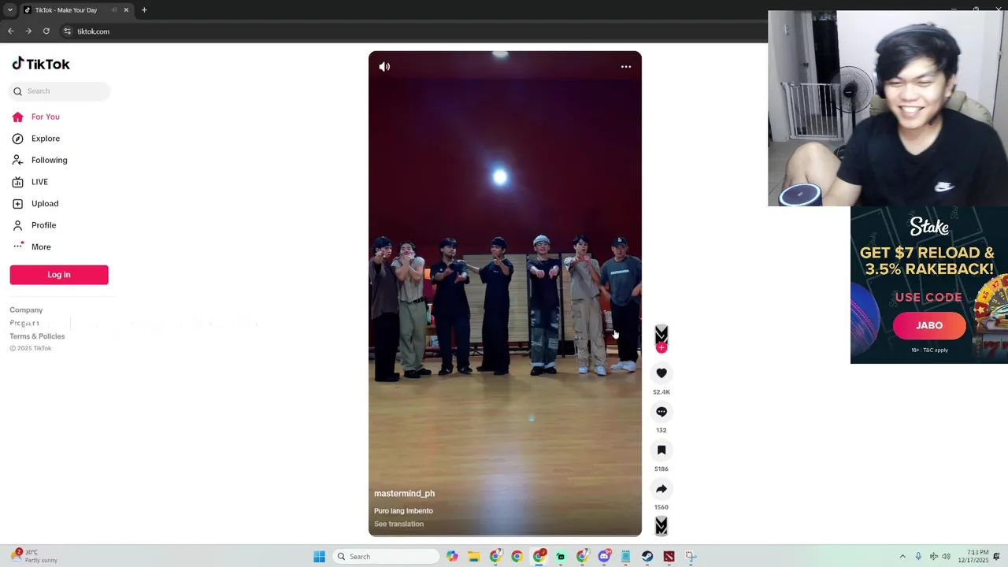Click the JABO code button on Stake ad
1008x567 pixels.
tap(929, 325)
